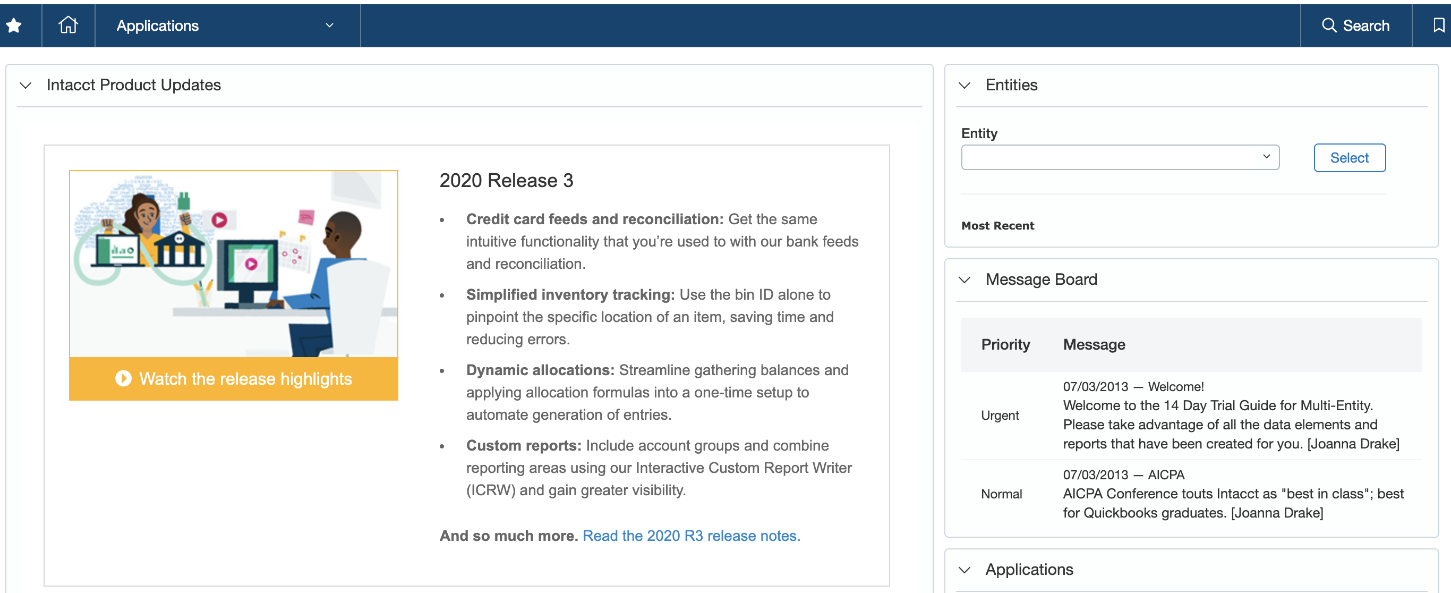Click the Priority column header
1451x593 pixels.
point(1005,344)
